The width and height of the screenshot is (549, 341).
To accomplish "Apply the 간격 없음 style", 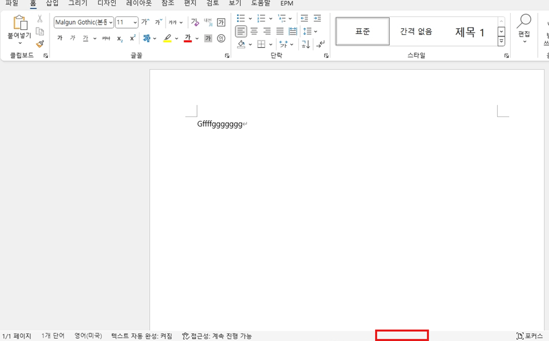I will 416,32.
